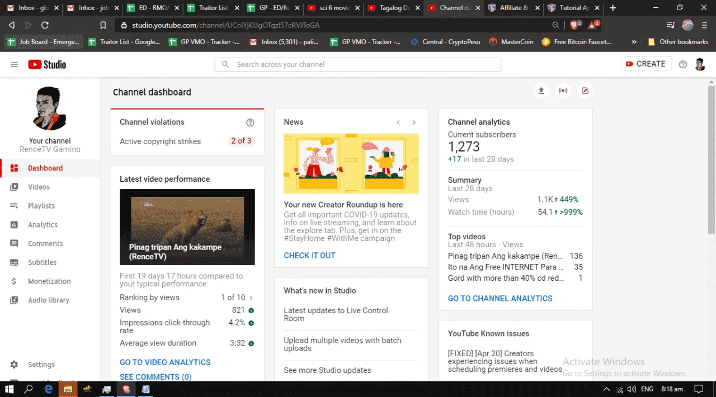
Task: Switch to the Tutorial Ap browser tab
Action: 574,8
